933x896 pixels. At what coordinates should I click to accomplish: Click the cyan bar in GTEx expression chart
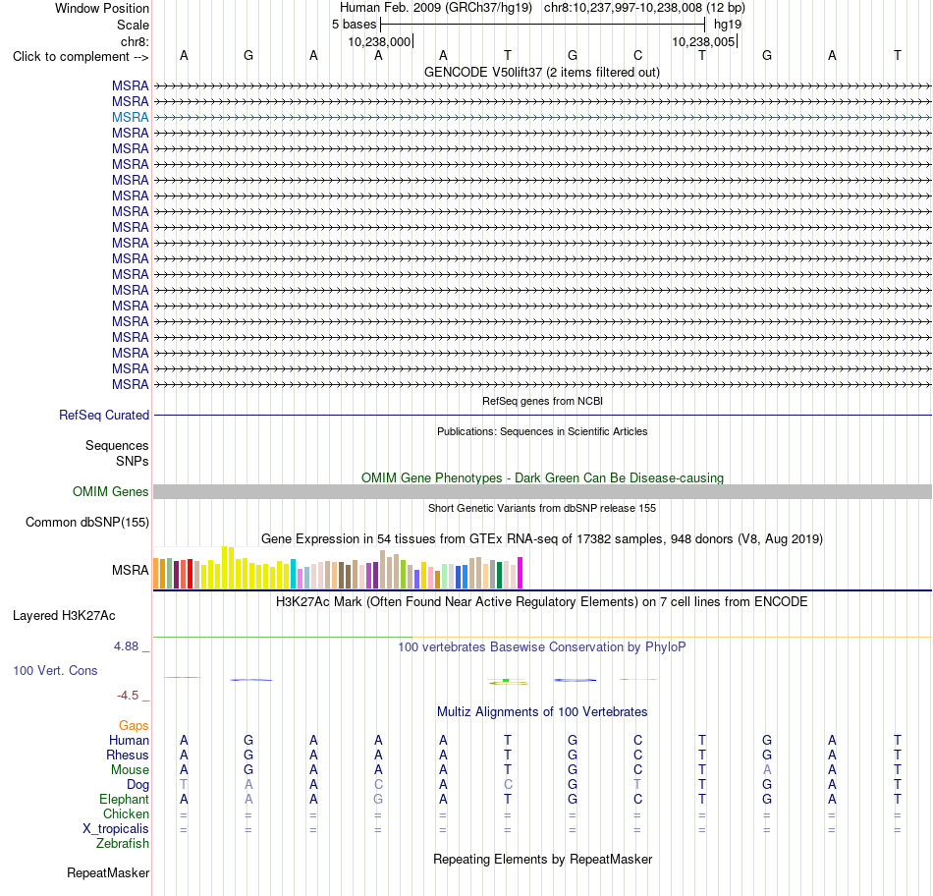click(x=293, y=574)
